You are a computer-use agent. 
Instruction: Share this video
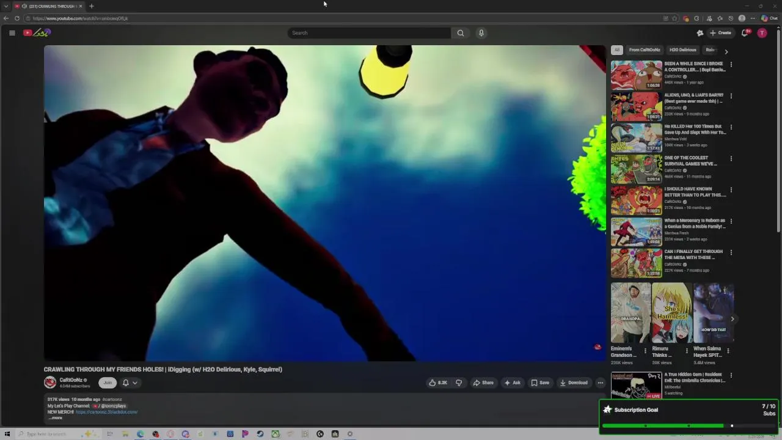click(483, 383)
